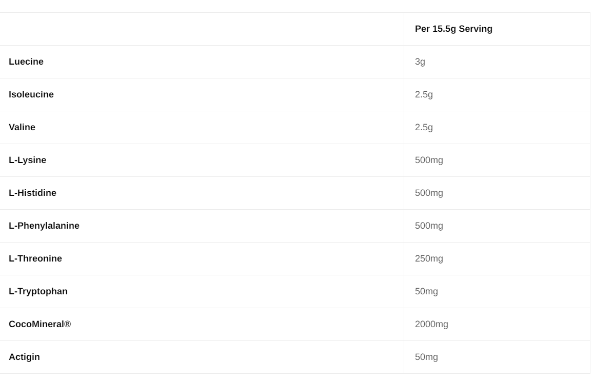The width and height of the screenshot is (593, 382).
Task: Select the Valine ingredient label
Action: tap(22, 127)
